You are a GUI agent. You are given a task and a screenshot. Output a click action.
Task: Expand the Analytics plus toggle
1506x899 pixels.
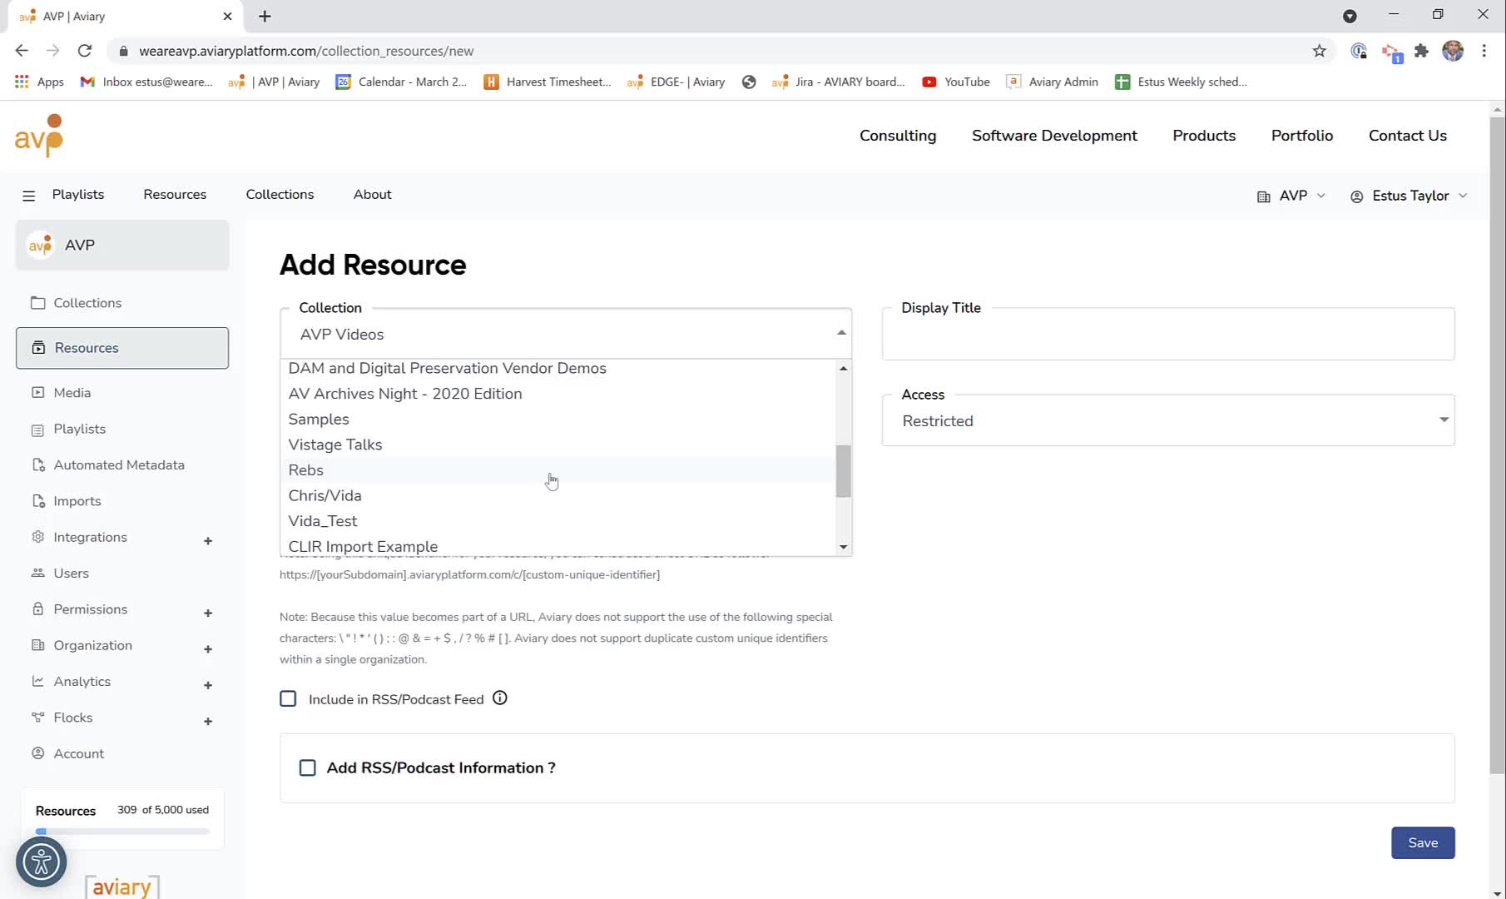point(208,685)
